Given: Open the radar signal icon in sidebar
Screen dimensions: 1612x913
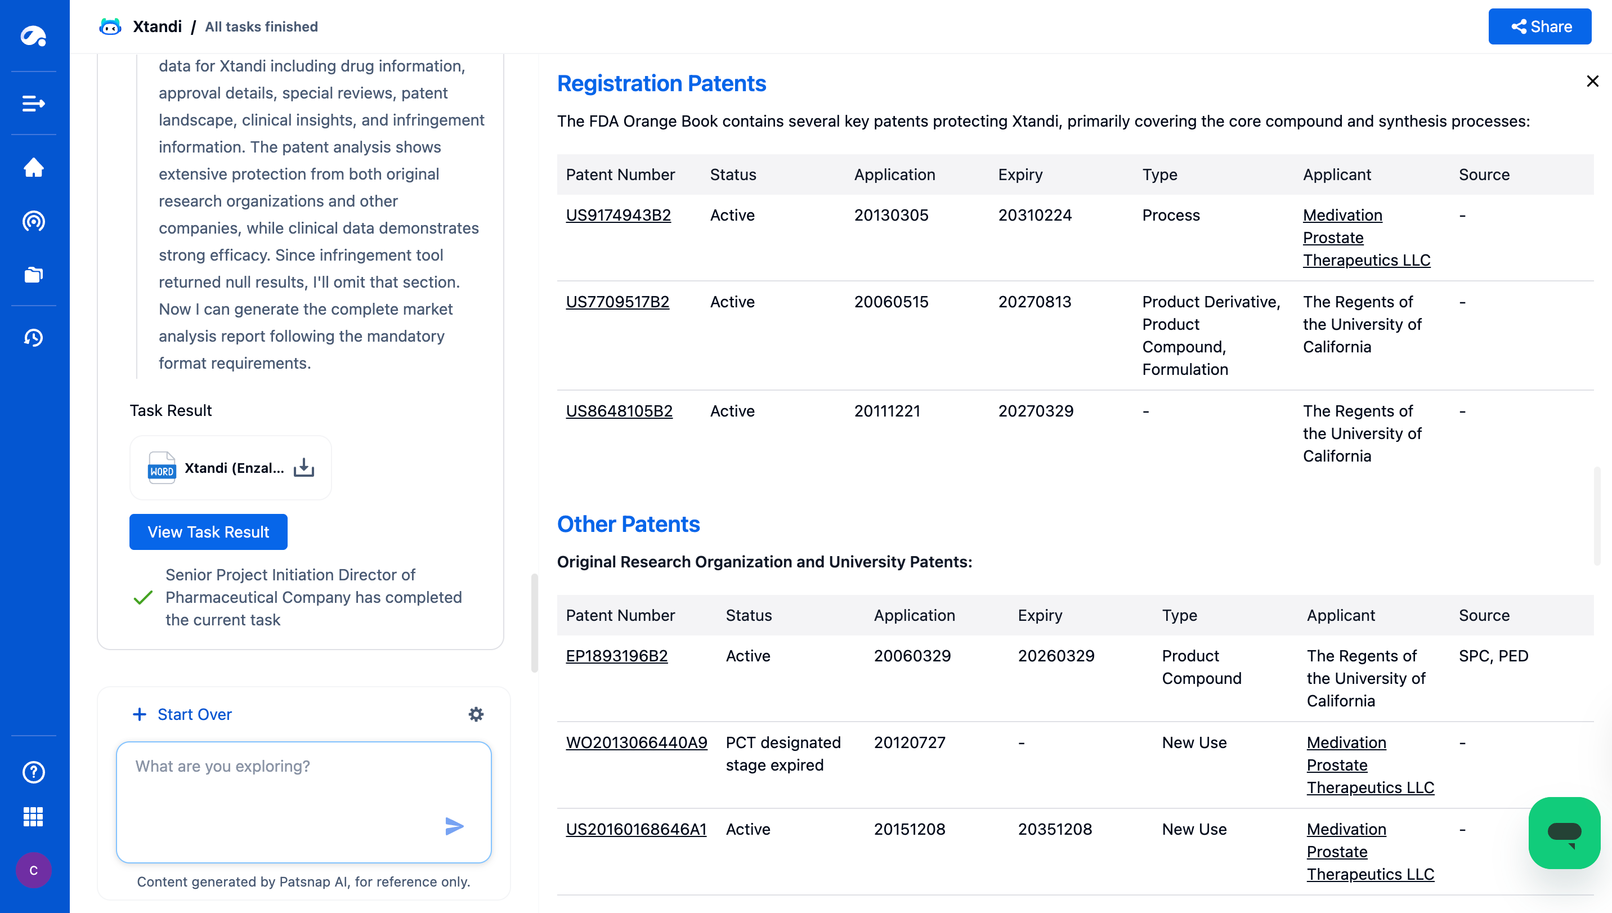Looking at the screenshot, I should (x=33, y=221).
